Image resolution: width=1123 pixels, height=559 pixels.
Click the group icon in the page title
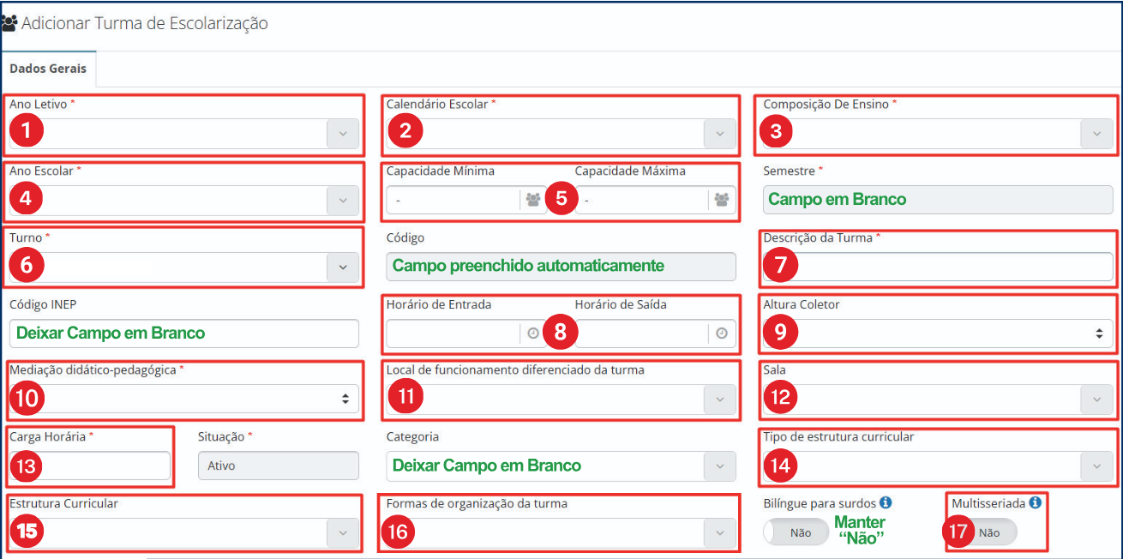point(10,24)
